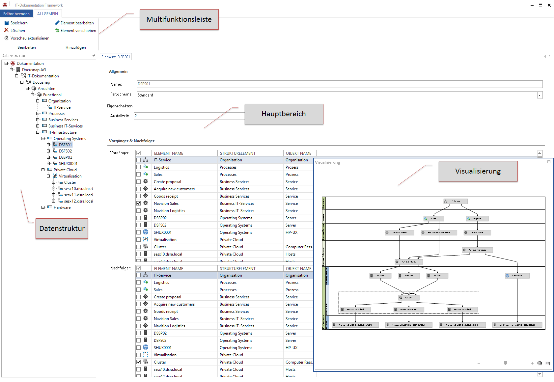The height and width of the screenshot is (382, 554).
Task: Check SHUX0001 in Nachfolger list
Action: [139, 347]
